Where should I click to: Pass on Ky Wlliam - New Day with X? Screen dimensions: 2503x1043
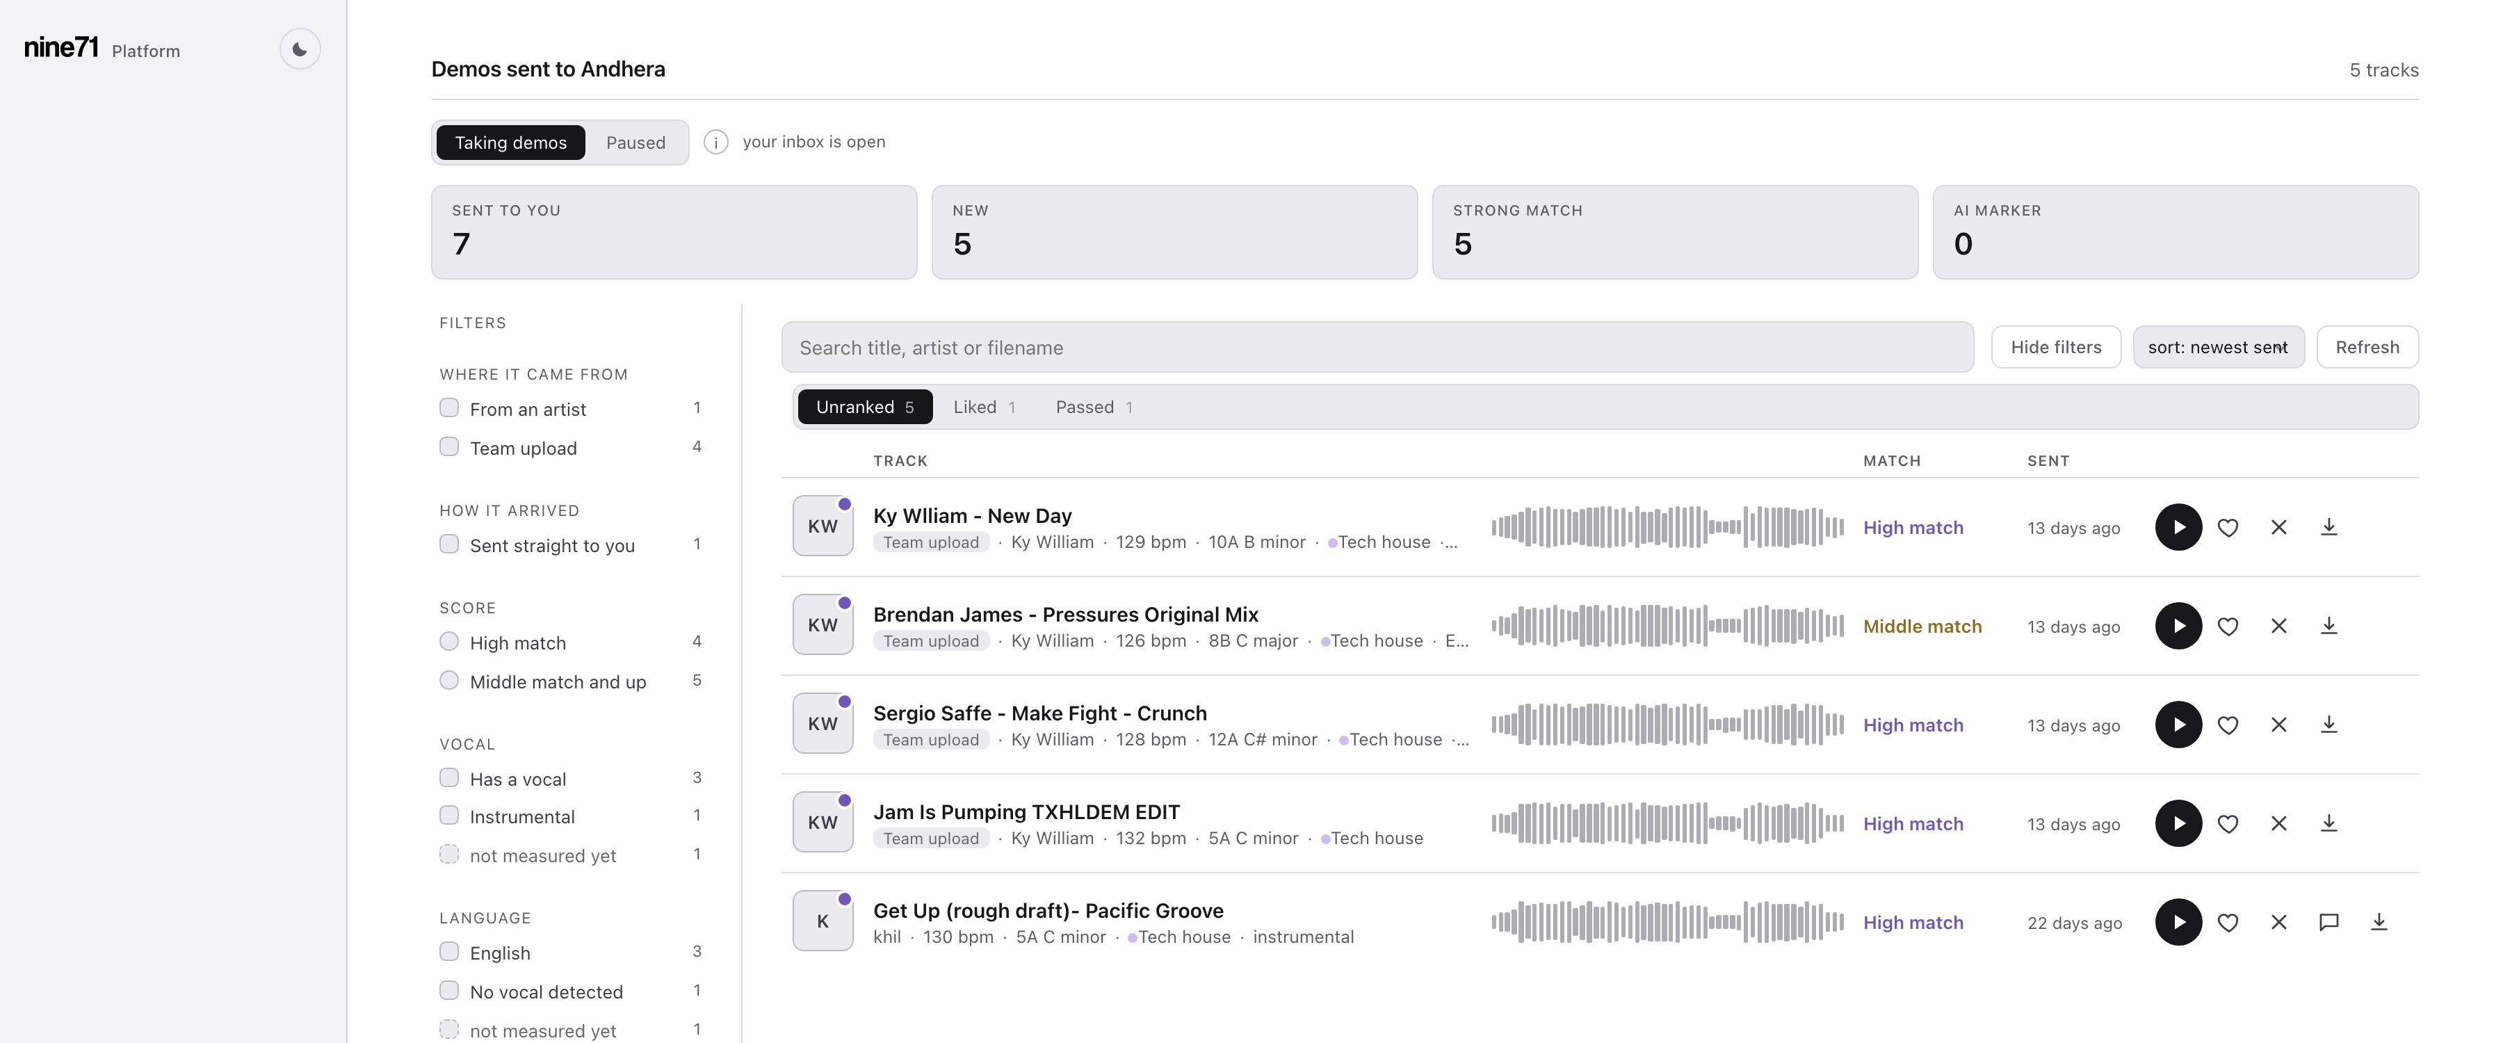(x=2278, y=527)
